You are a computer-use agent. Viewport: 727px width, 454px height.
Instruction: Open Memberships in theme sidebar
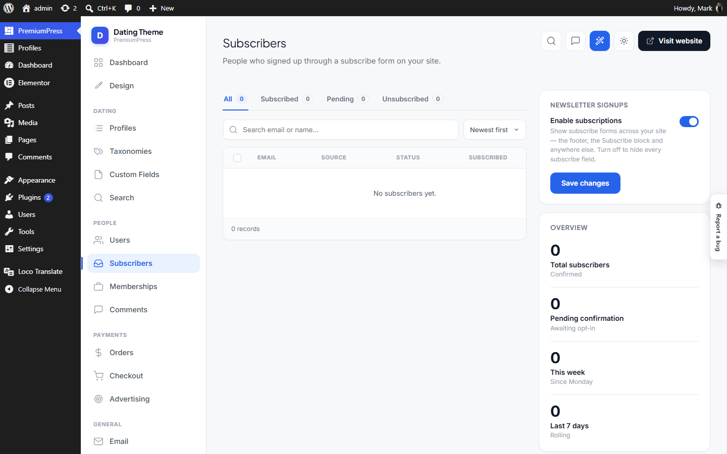(x=143, y=287)
